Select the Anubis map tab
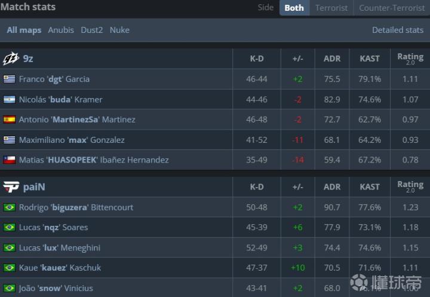This screenshot has height=297, width=430. pyautogui.click(x=61, y=30)
